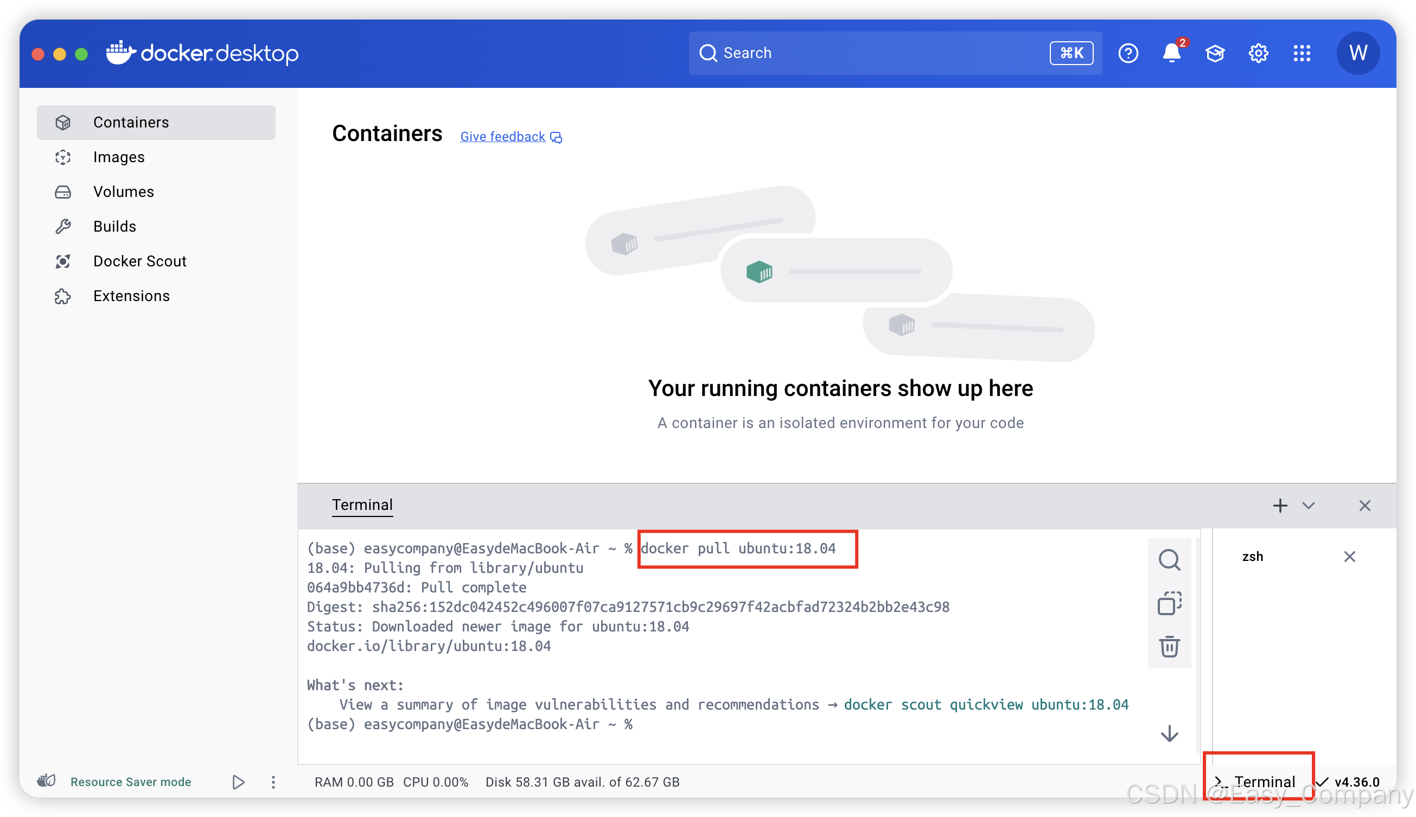Expand terminal session dropdown chevron
Screen dimensions: 1416x817
[x=1308, y=506]
